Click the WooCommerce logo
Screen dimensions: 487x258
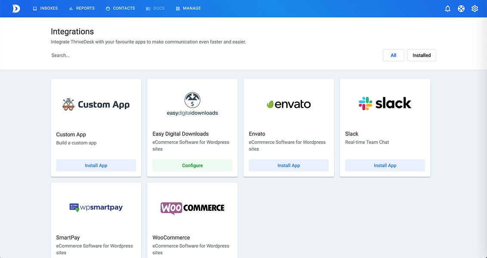click(x=192, y=208)
